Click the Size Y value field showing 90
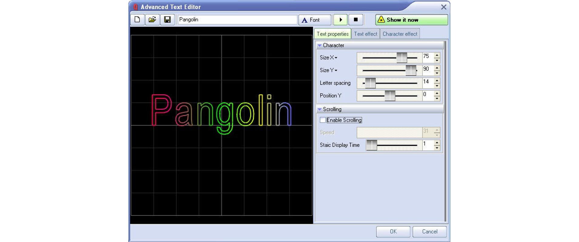 click(428, 70)
